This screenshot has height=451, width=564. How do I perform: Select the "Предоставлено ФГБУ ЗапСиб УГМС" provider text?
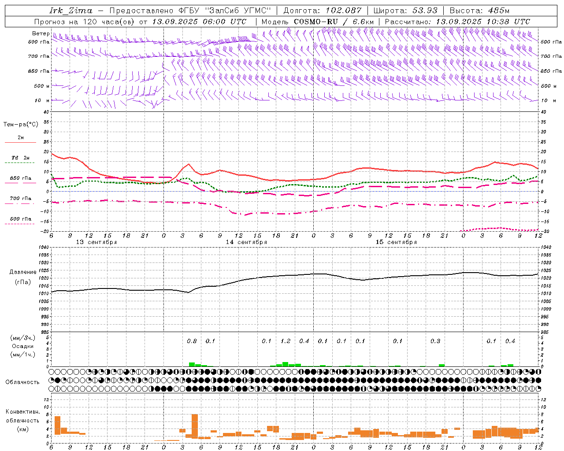coord(190,11)
